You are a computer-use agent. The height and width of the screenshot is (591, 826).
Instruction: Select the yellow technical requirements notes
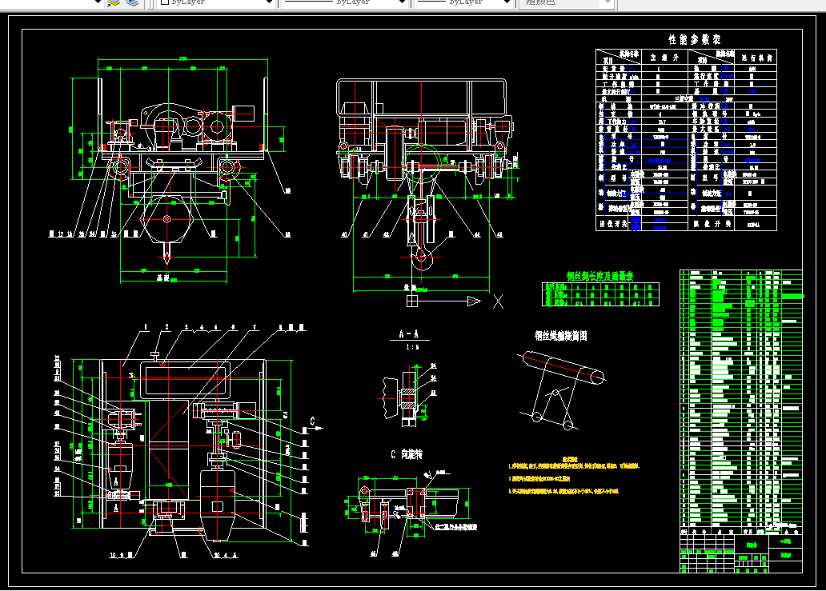coord(573,475)
